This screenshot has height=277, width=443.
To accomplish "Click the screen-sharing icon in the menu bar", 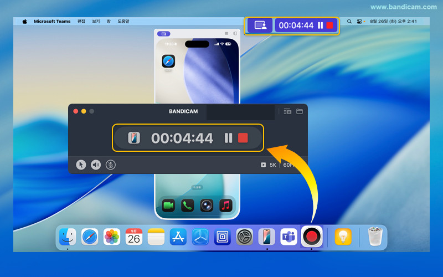I will click(x=260, y=25).
